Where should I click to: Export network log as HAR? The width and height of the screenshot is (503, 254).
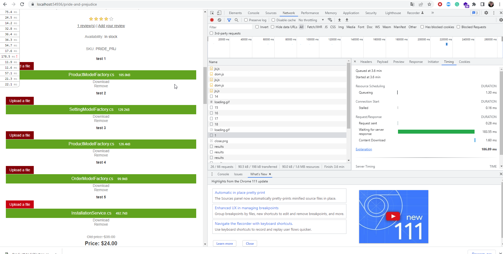tap(347, 20)
